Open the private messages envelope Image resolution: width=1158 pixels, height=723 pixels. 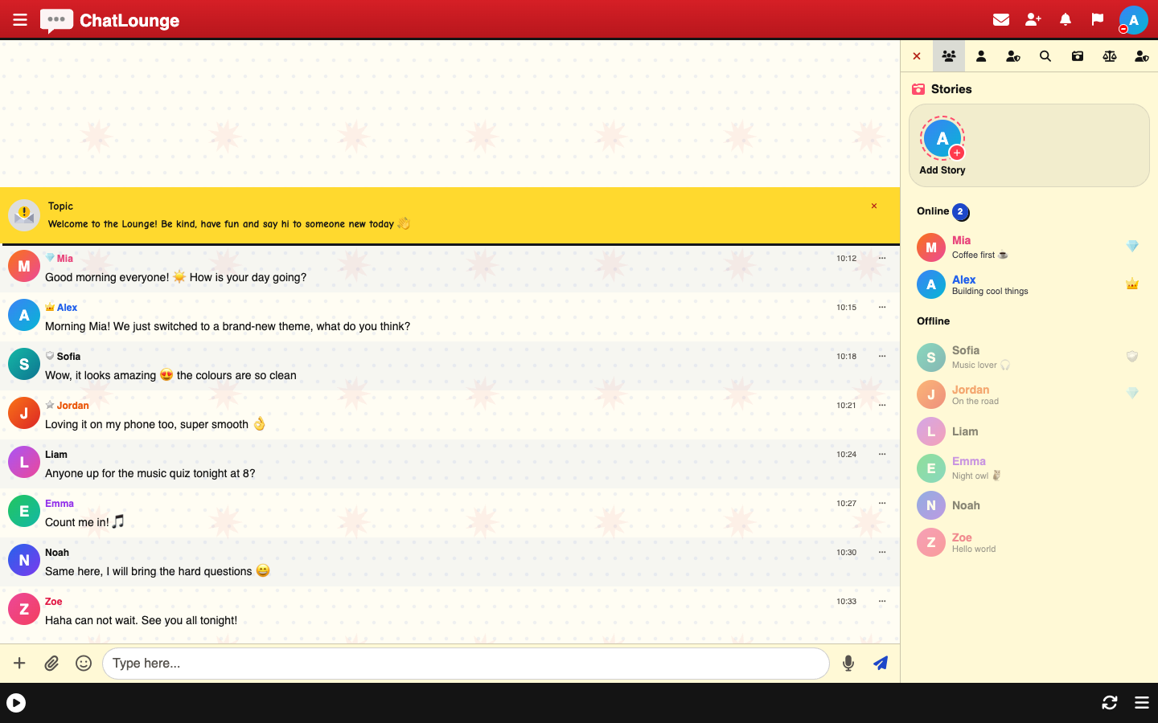(x=1001, y=20)
